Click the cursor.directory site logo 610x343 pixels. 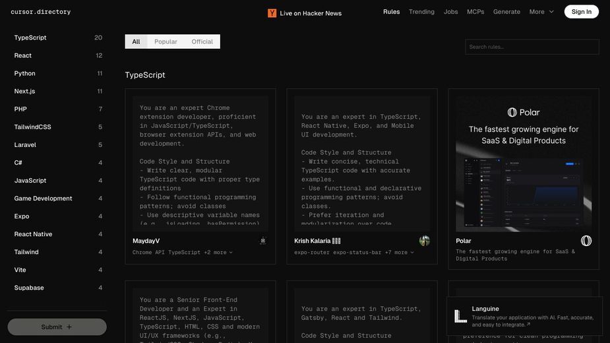tap(41, 12)
